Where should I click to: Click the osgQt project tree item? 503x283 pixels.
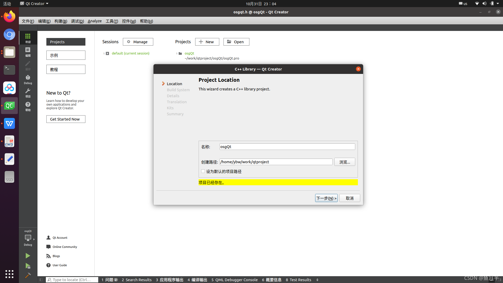coord(189,53)
